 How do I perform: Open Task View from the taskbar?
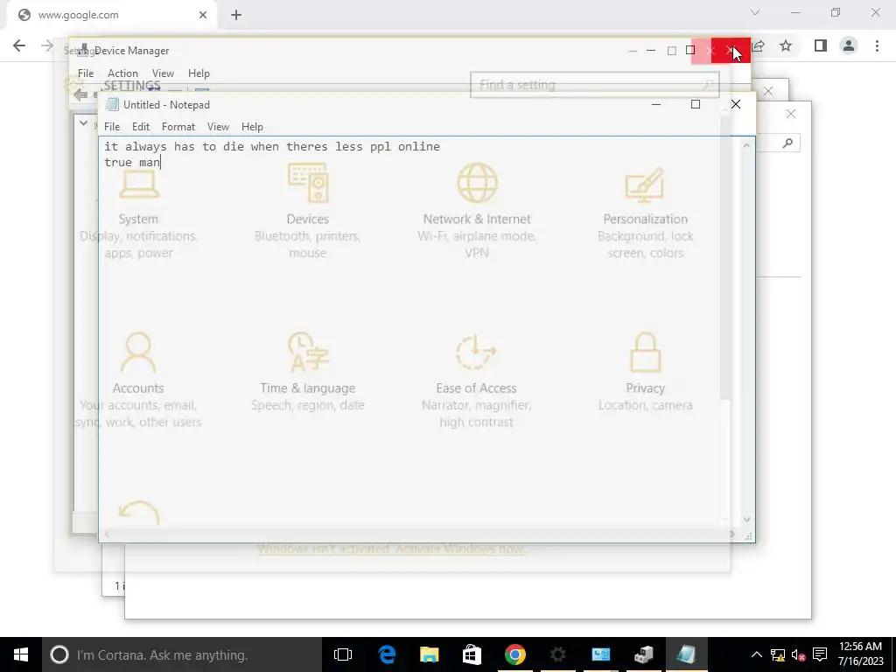343,654
